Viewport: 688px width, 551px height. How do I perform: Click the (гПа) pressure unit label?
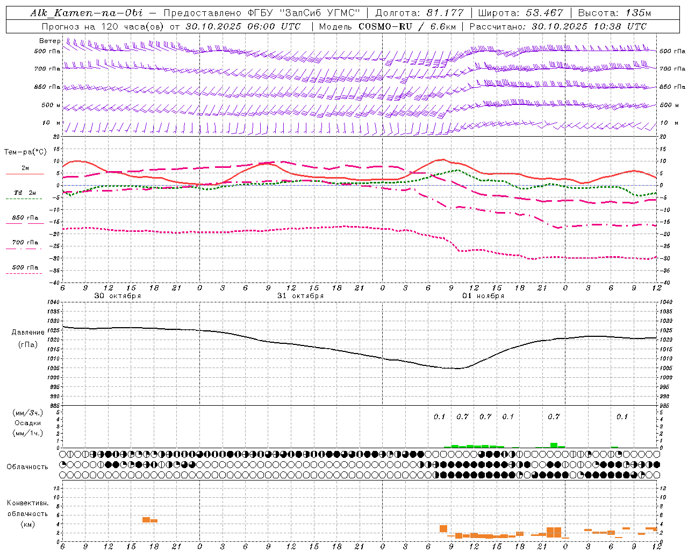pos(28,344)
